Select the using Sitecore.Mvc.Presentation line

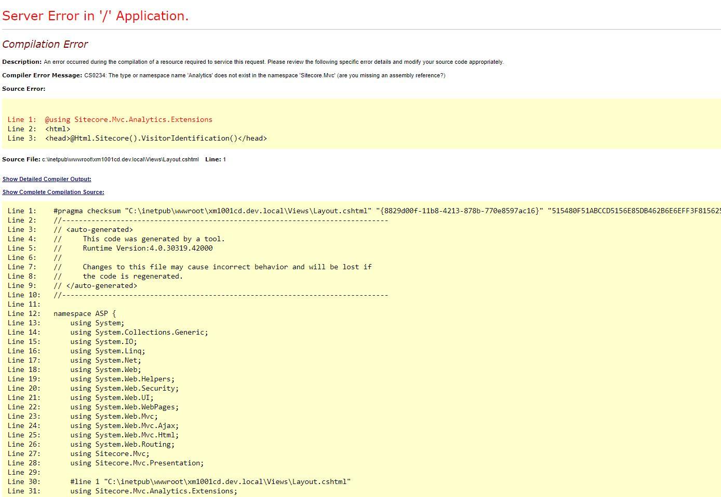point(137,463)
